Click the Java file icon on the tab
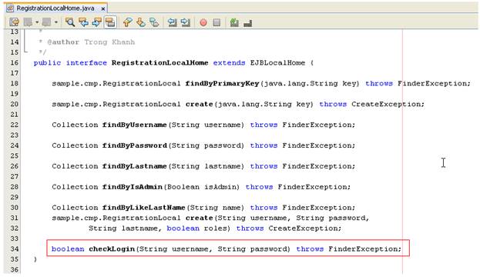Screen dimensions: 480x277 [x=10, y=8]
